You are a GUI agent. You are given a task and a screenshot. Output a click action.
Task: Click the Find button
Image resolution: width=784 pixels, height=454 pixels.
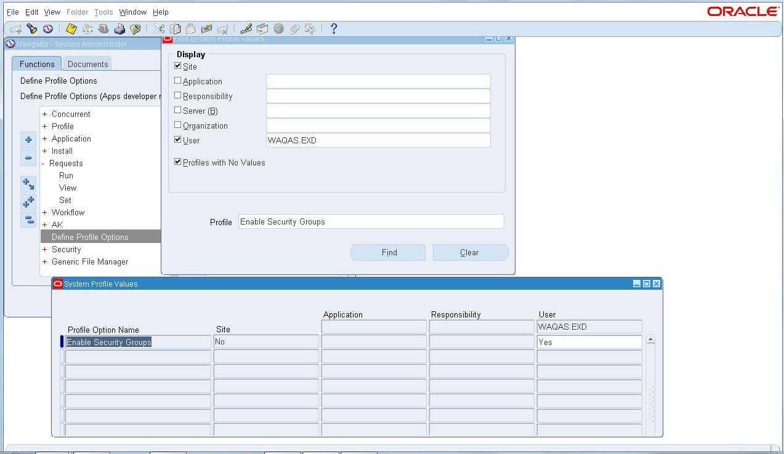pos(388,252)
